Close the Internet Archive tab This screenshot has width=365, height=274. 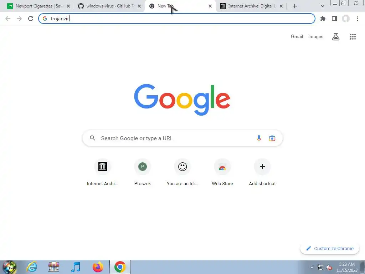click(281, 6)
